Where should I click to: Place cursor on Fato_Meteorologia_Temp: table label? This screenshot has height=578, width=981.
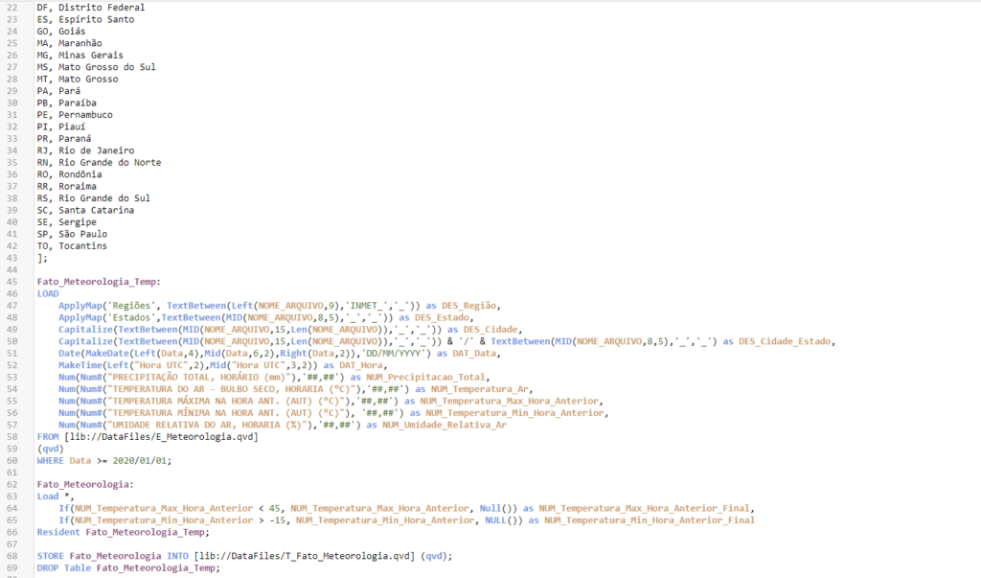(x=98, y=282)
